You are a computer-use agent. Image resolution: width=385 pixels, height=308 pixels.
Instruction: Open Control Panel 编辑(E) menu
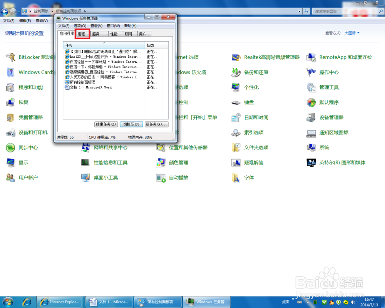pos(25,21)
